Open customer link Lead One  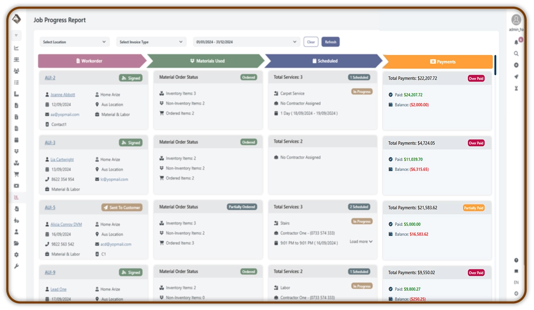point(59,289)
